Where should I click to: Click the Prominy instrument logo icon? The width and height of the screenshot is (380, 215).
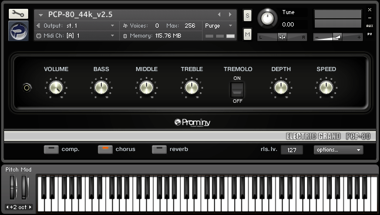(x=19, y=31)
